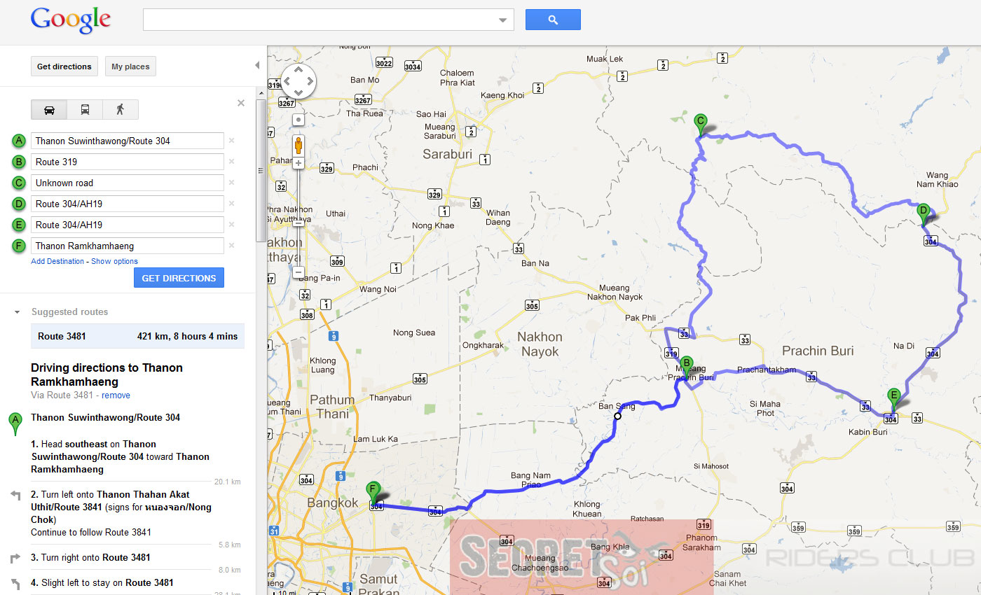Click the Add Destination link
Image resolution: width=981 pixels, height=595 pixels.
pyautogui.click(x=57, y=261)
